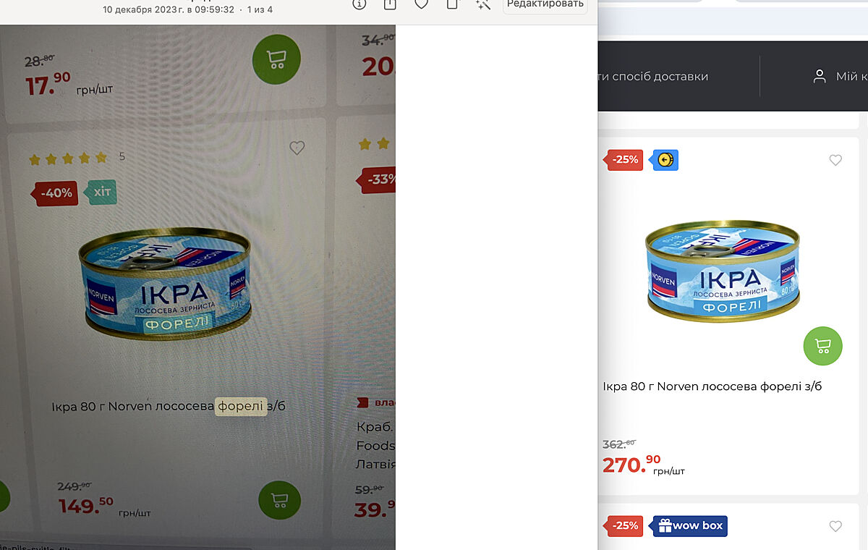Click heart icon in photographed product card
The image size is (868, 550).
coord(297,148)
